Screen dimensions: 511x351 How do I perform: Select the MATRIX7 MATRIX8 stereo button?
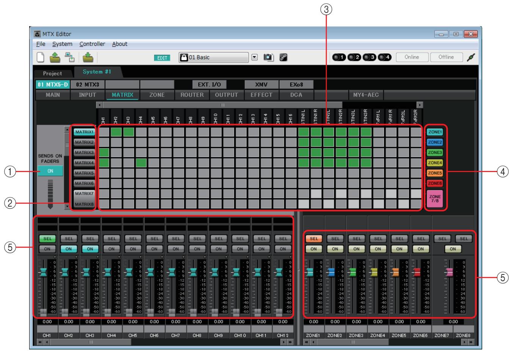coord(84,199)
